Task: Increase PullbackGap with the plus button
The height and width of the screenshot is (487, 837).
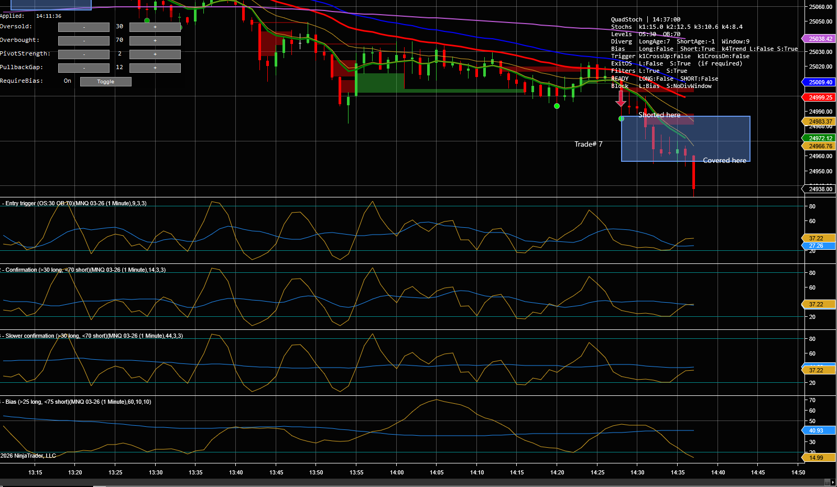Action: (x=155, y=68)
